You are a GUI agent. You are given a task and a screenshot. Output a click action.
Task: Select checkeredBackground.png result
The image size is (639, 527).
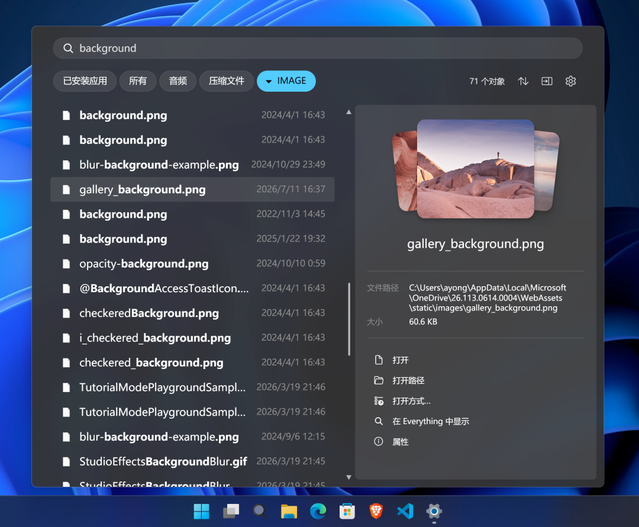pyautogui.click(x=192, y=313)
